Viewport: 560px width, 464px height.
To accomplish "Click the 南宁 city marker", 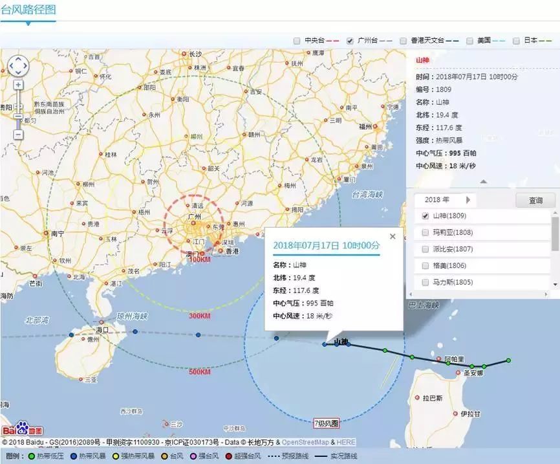I will (x=46, y=233).
